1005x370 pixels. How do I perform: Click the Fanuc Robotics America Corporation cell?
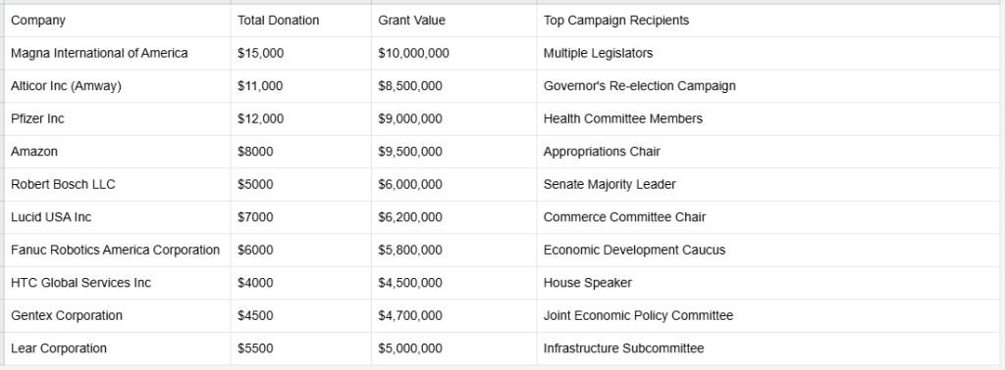pyautogui.click(x=118, y=250)
